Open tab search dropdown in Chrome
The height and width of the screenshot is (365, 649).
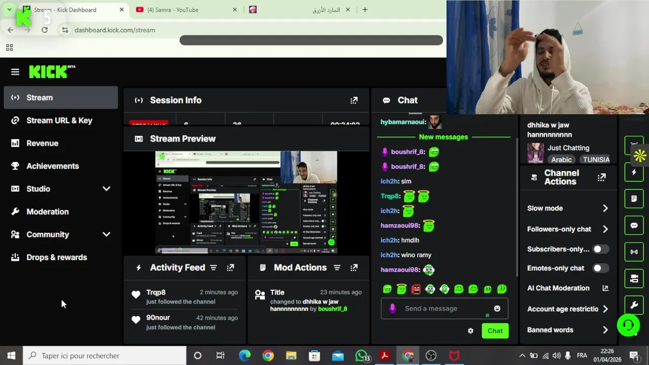(9, 10)
